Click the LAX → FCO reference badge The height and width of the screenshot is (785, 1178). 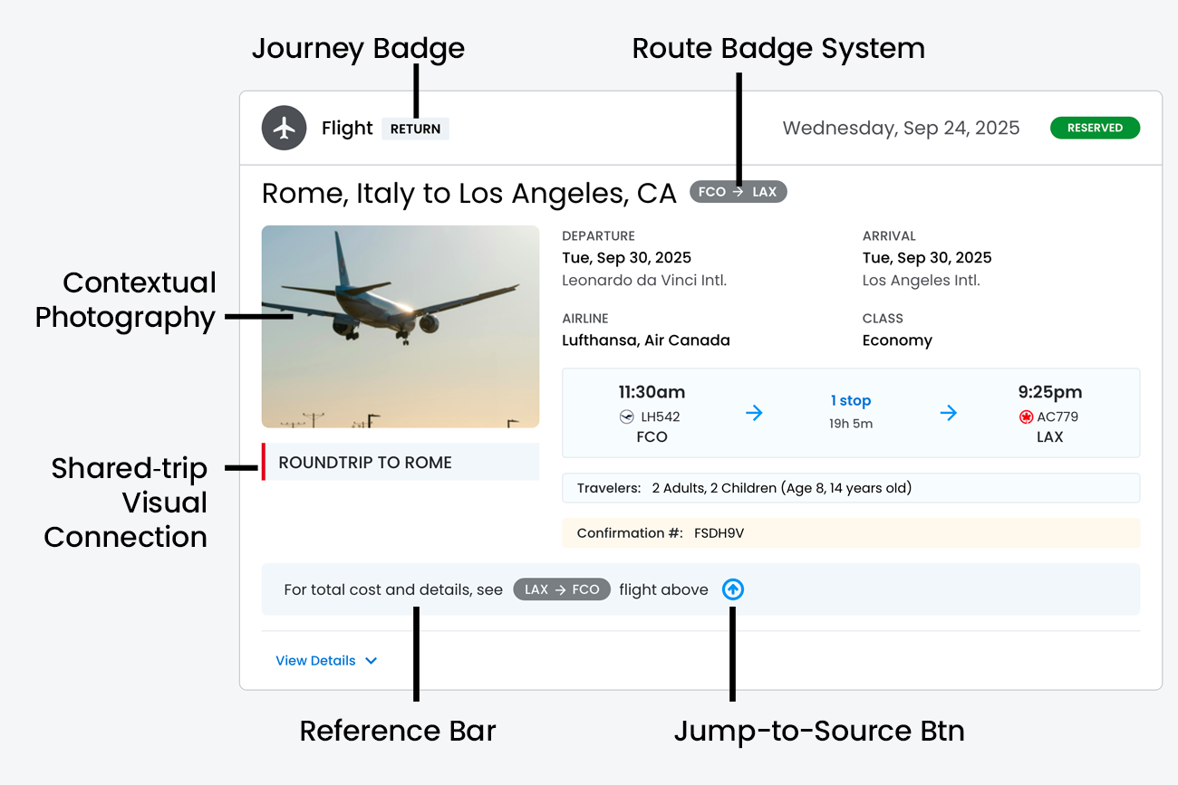(x=562, y=589)
